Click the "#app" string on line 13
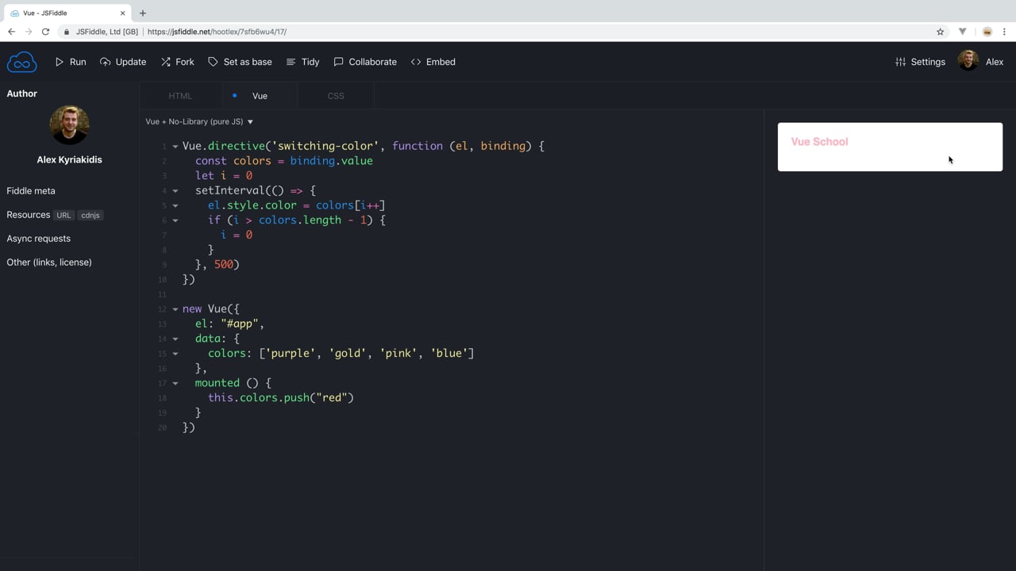Screen dimensions: 1016x571 (240, 324)
